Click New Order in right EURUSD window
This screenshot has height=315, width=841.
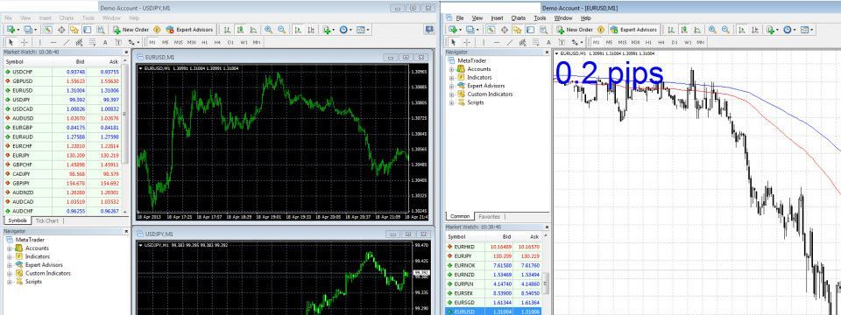pos(575,30)
